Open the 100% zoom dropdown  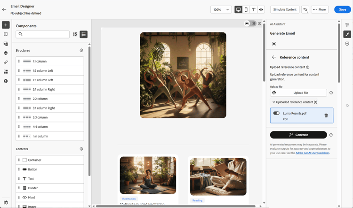[221, 9]
